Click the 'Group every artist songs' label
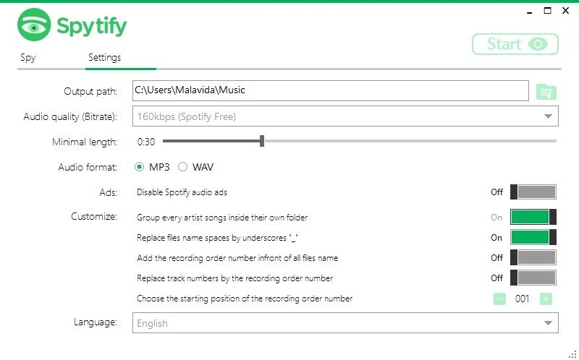This screenshot has width=579, height=360. [222, 218]
